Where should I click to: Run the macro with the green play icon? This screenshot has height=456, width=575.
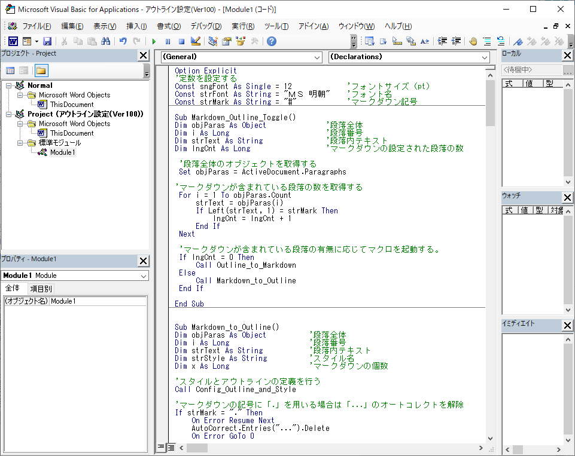[154, 41]
